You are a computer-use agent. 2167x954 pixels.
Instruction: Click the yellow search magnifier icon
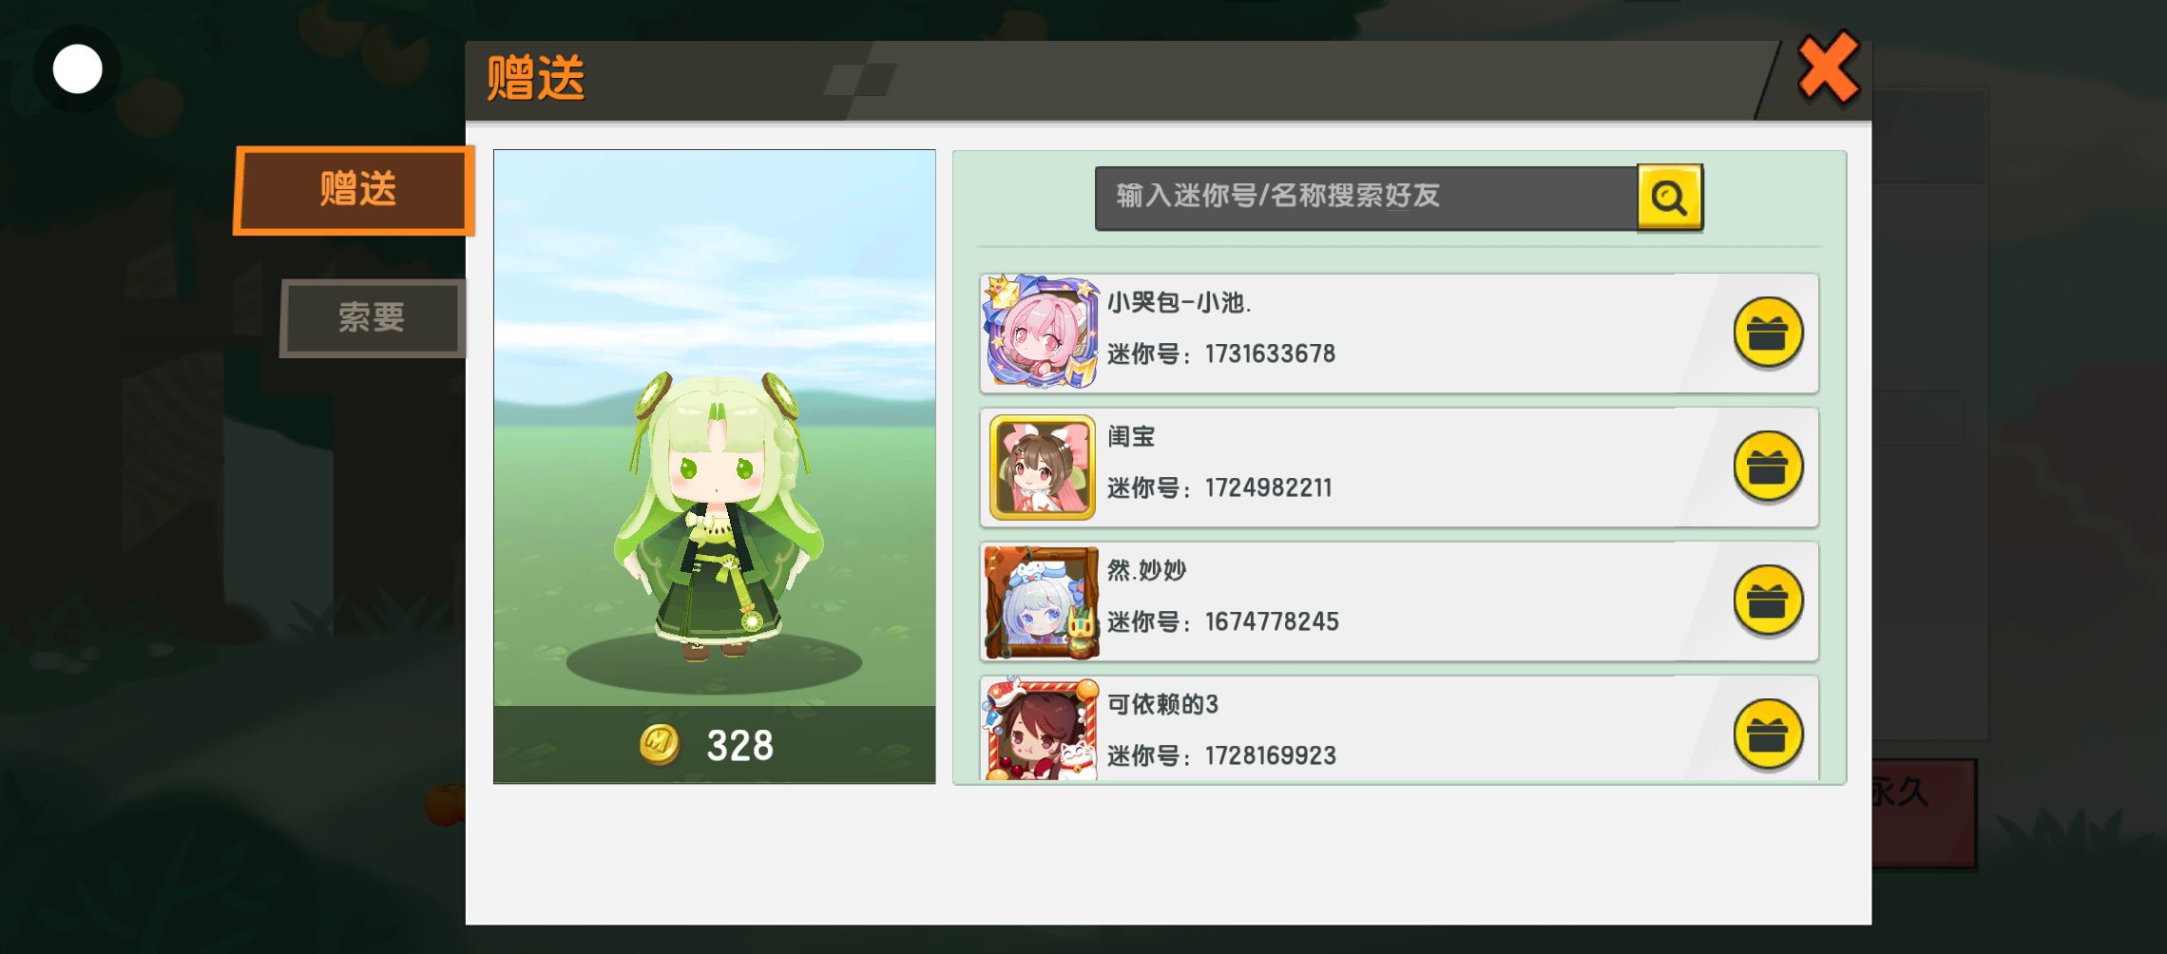pos(1669,198)
